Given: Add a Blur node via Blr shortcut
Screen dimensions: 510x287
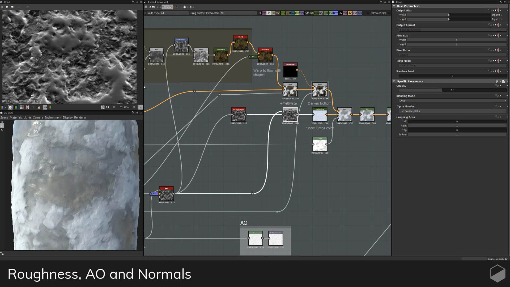Looking at the screenshot, I should 273,13.
